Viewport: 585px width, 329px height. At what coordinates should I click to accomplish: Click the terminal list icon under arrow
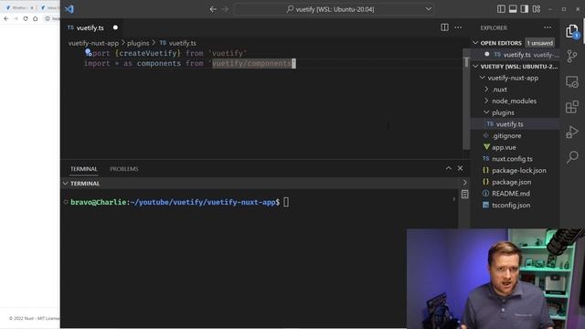pyautogui.click(x=465, y=194)
